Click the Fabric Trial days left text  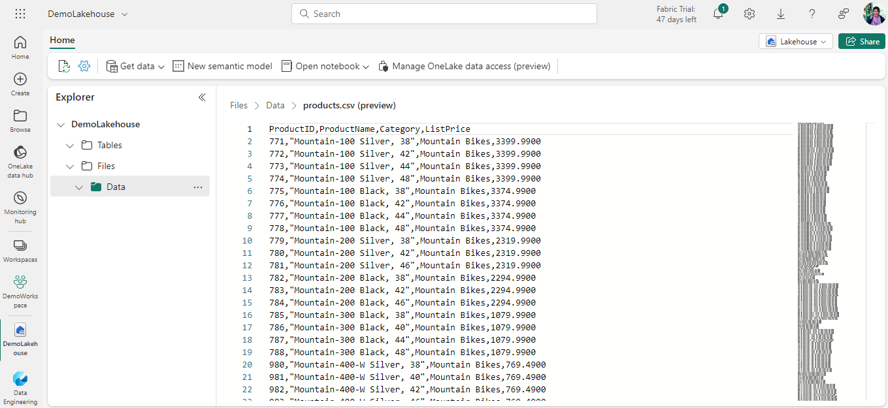coord(676,14)
